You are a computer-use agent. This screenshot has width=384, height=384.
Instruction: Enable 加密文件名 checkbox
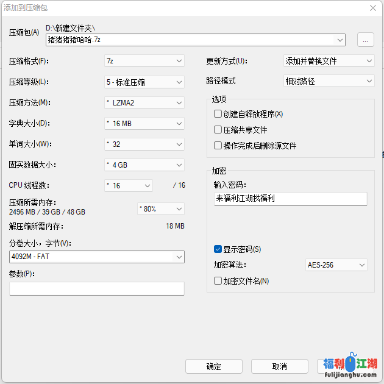click(x=218, y=281)
